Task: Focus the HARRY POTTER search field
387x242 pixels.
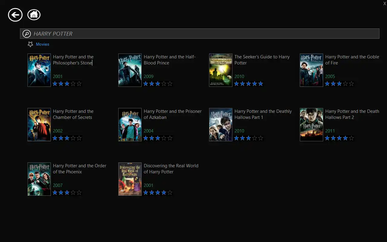Action: pos(199,34)
